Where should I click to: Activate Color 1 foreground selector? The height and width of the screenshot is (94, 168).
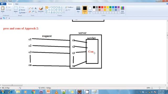85,10
